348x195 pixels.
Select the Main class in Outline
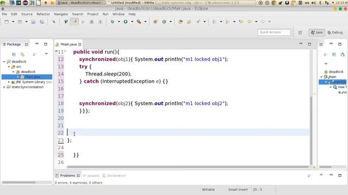point(332,77)
